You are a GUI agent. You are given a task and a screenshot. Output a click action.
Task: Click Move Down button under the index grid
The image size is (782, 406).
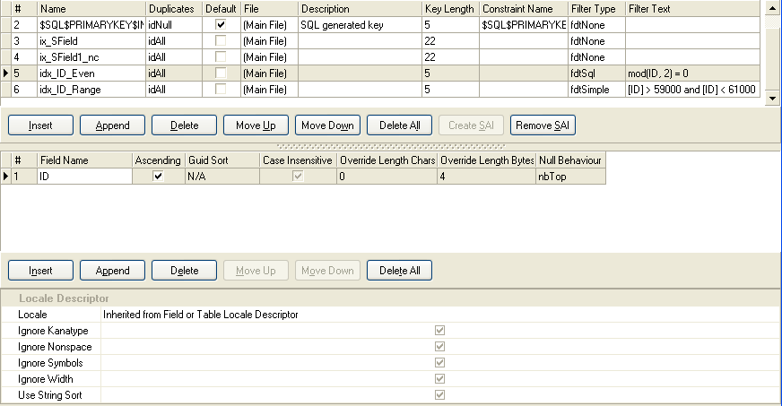(x=327, y=125)
